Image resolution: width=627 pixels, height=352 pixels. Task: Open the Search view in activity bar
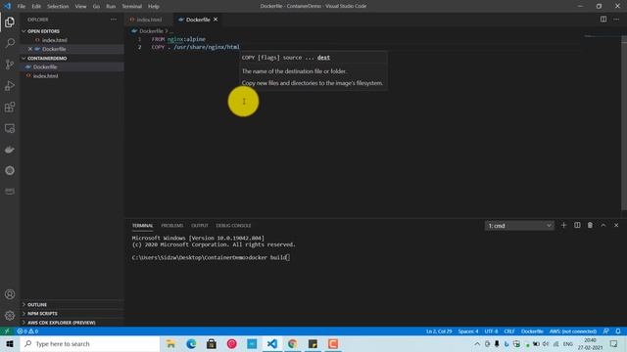click(10, 43)
